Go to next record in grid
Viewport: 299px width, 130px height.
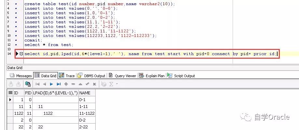51,84
